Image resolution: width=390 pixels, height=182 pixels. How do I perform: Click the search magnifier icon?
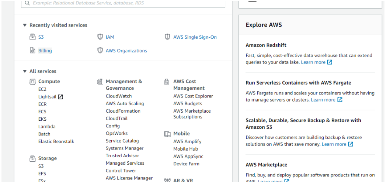tap(27, 3)
